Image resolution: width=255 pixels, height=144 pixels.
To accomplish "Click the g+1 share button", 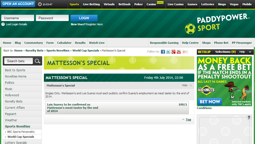I will (x=185, y=52).
